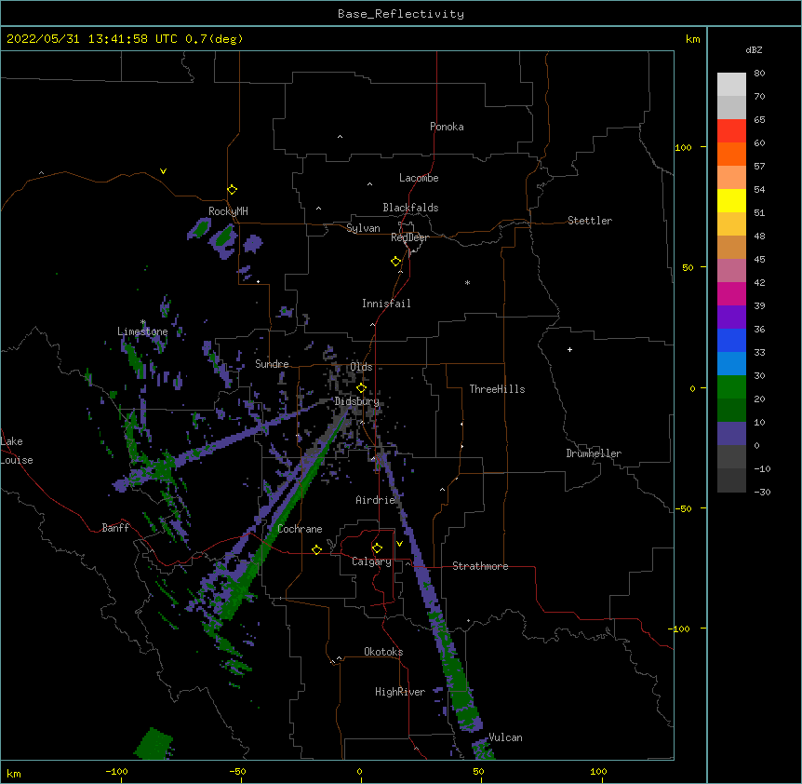802x784 pixels.
Task: Click the RedDeer label
Action: 409,237
